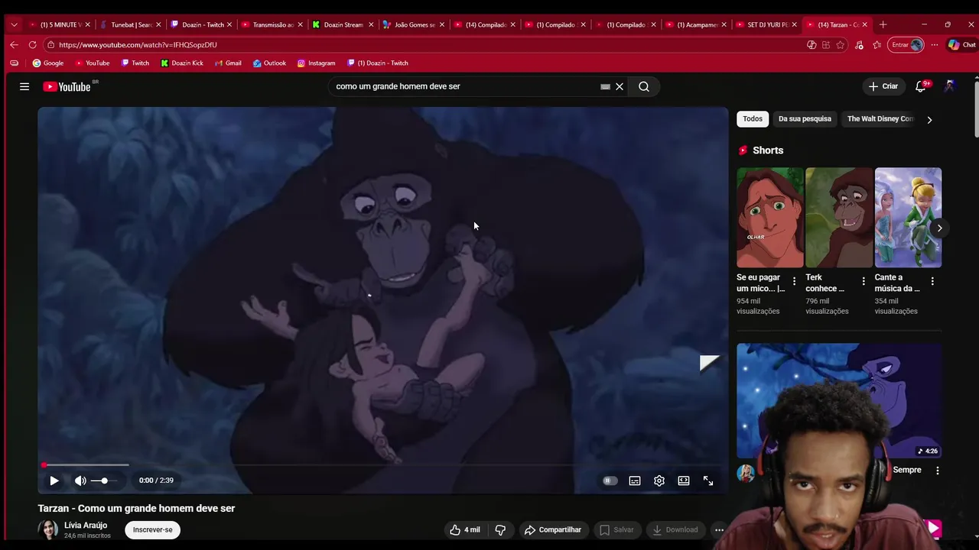
Task: Open Google bookmark
Action: pyautogui.click(x=47, y=63)
